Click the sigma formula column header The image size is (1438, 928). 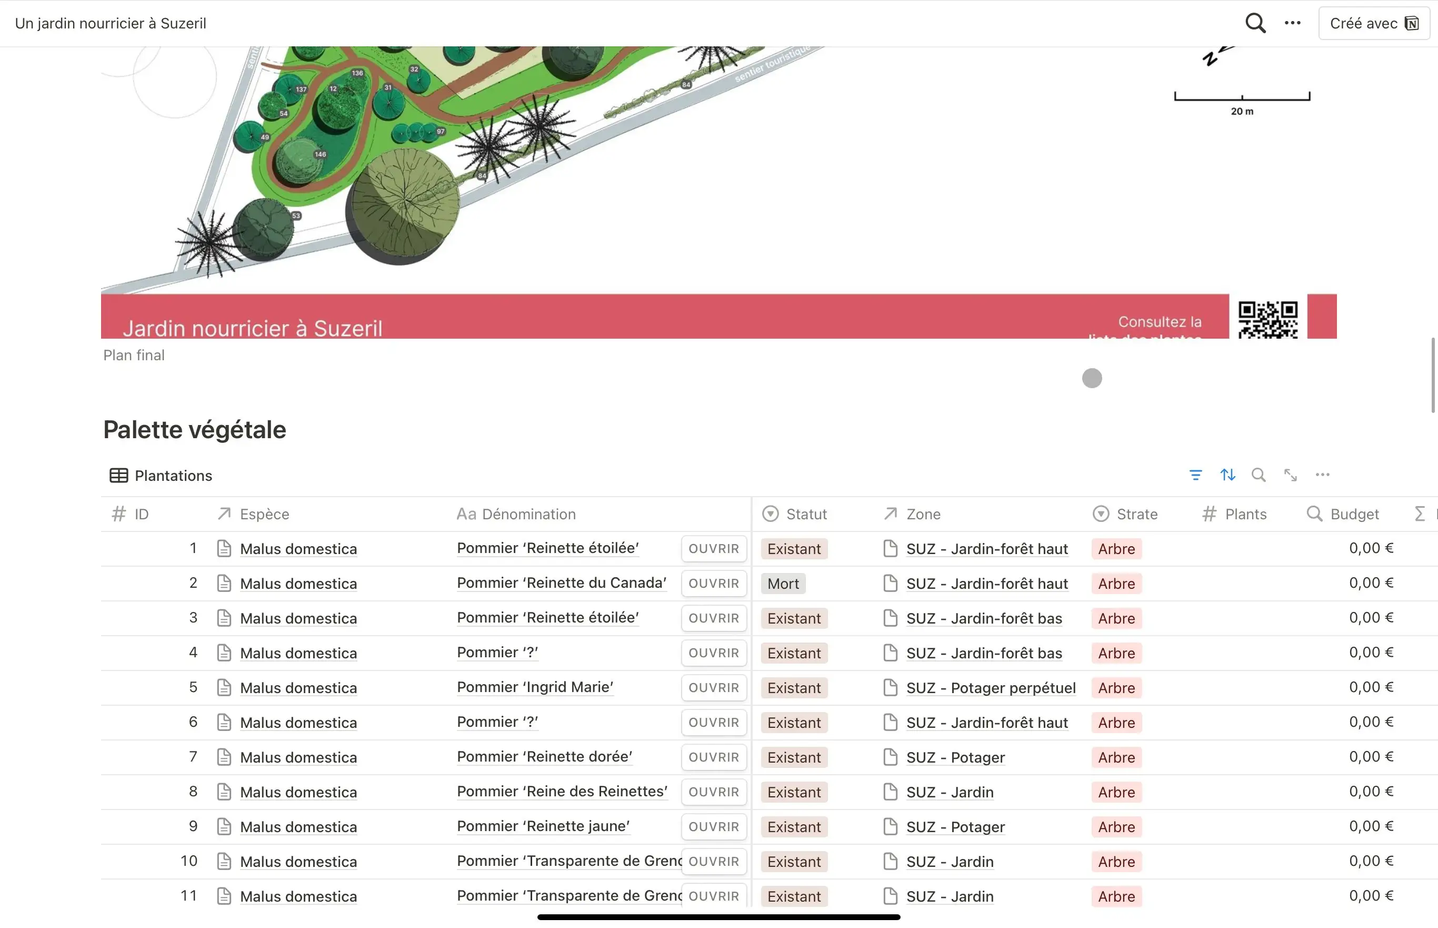tap(1421, 514)
